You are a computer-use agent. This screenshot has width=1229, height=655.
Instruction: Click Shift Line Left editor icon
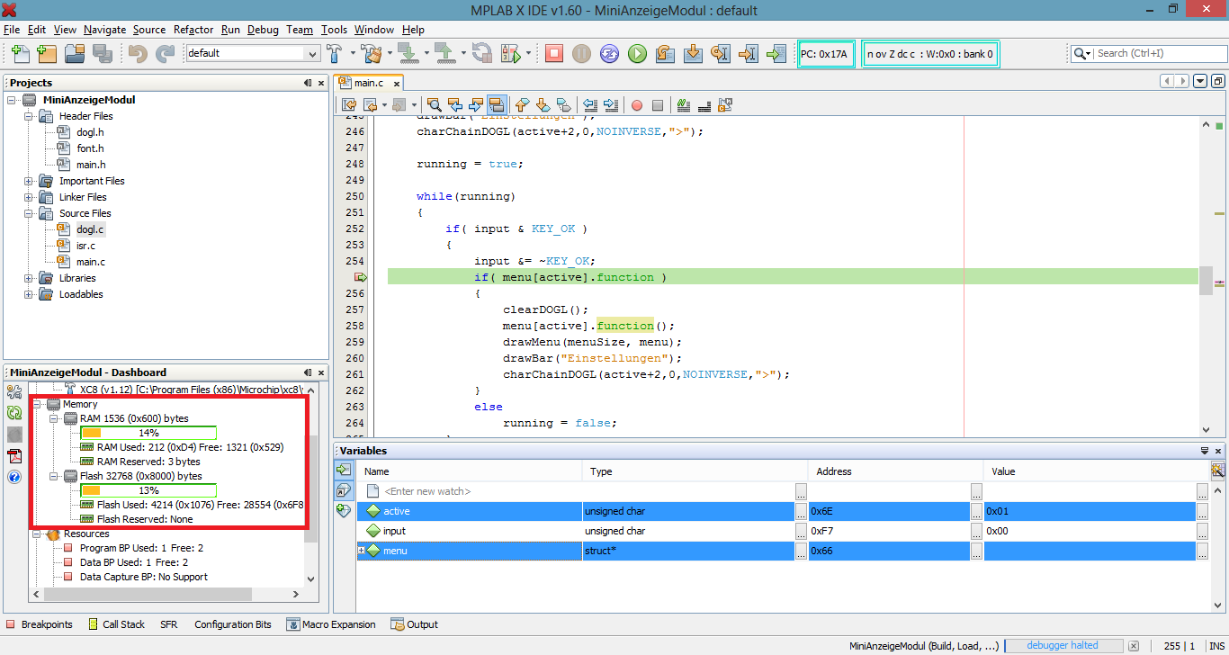click(590, 105)
